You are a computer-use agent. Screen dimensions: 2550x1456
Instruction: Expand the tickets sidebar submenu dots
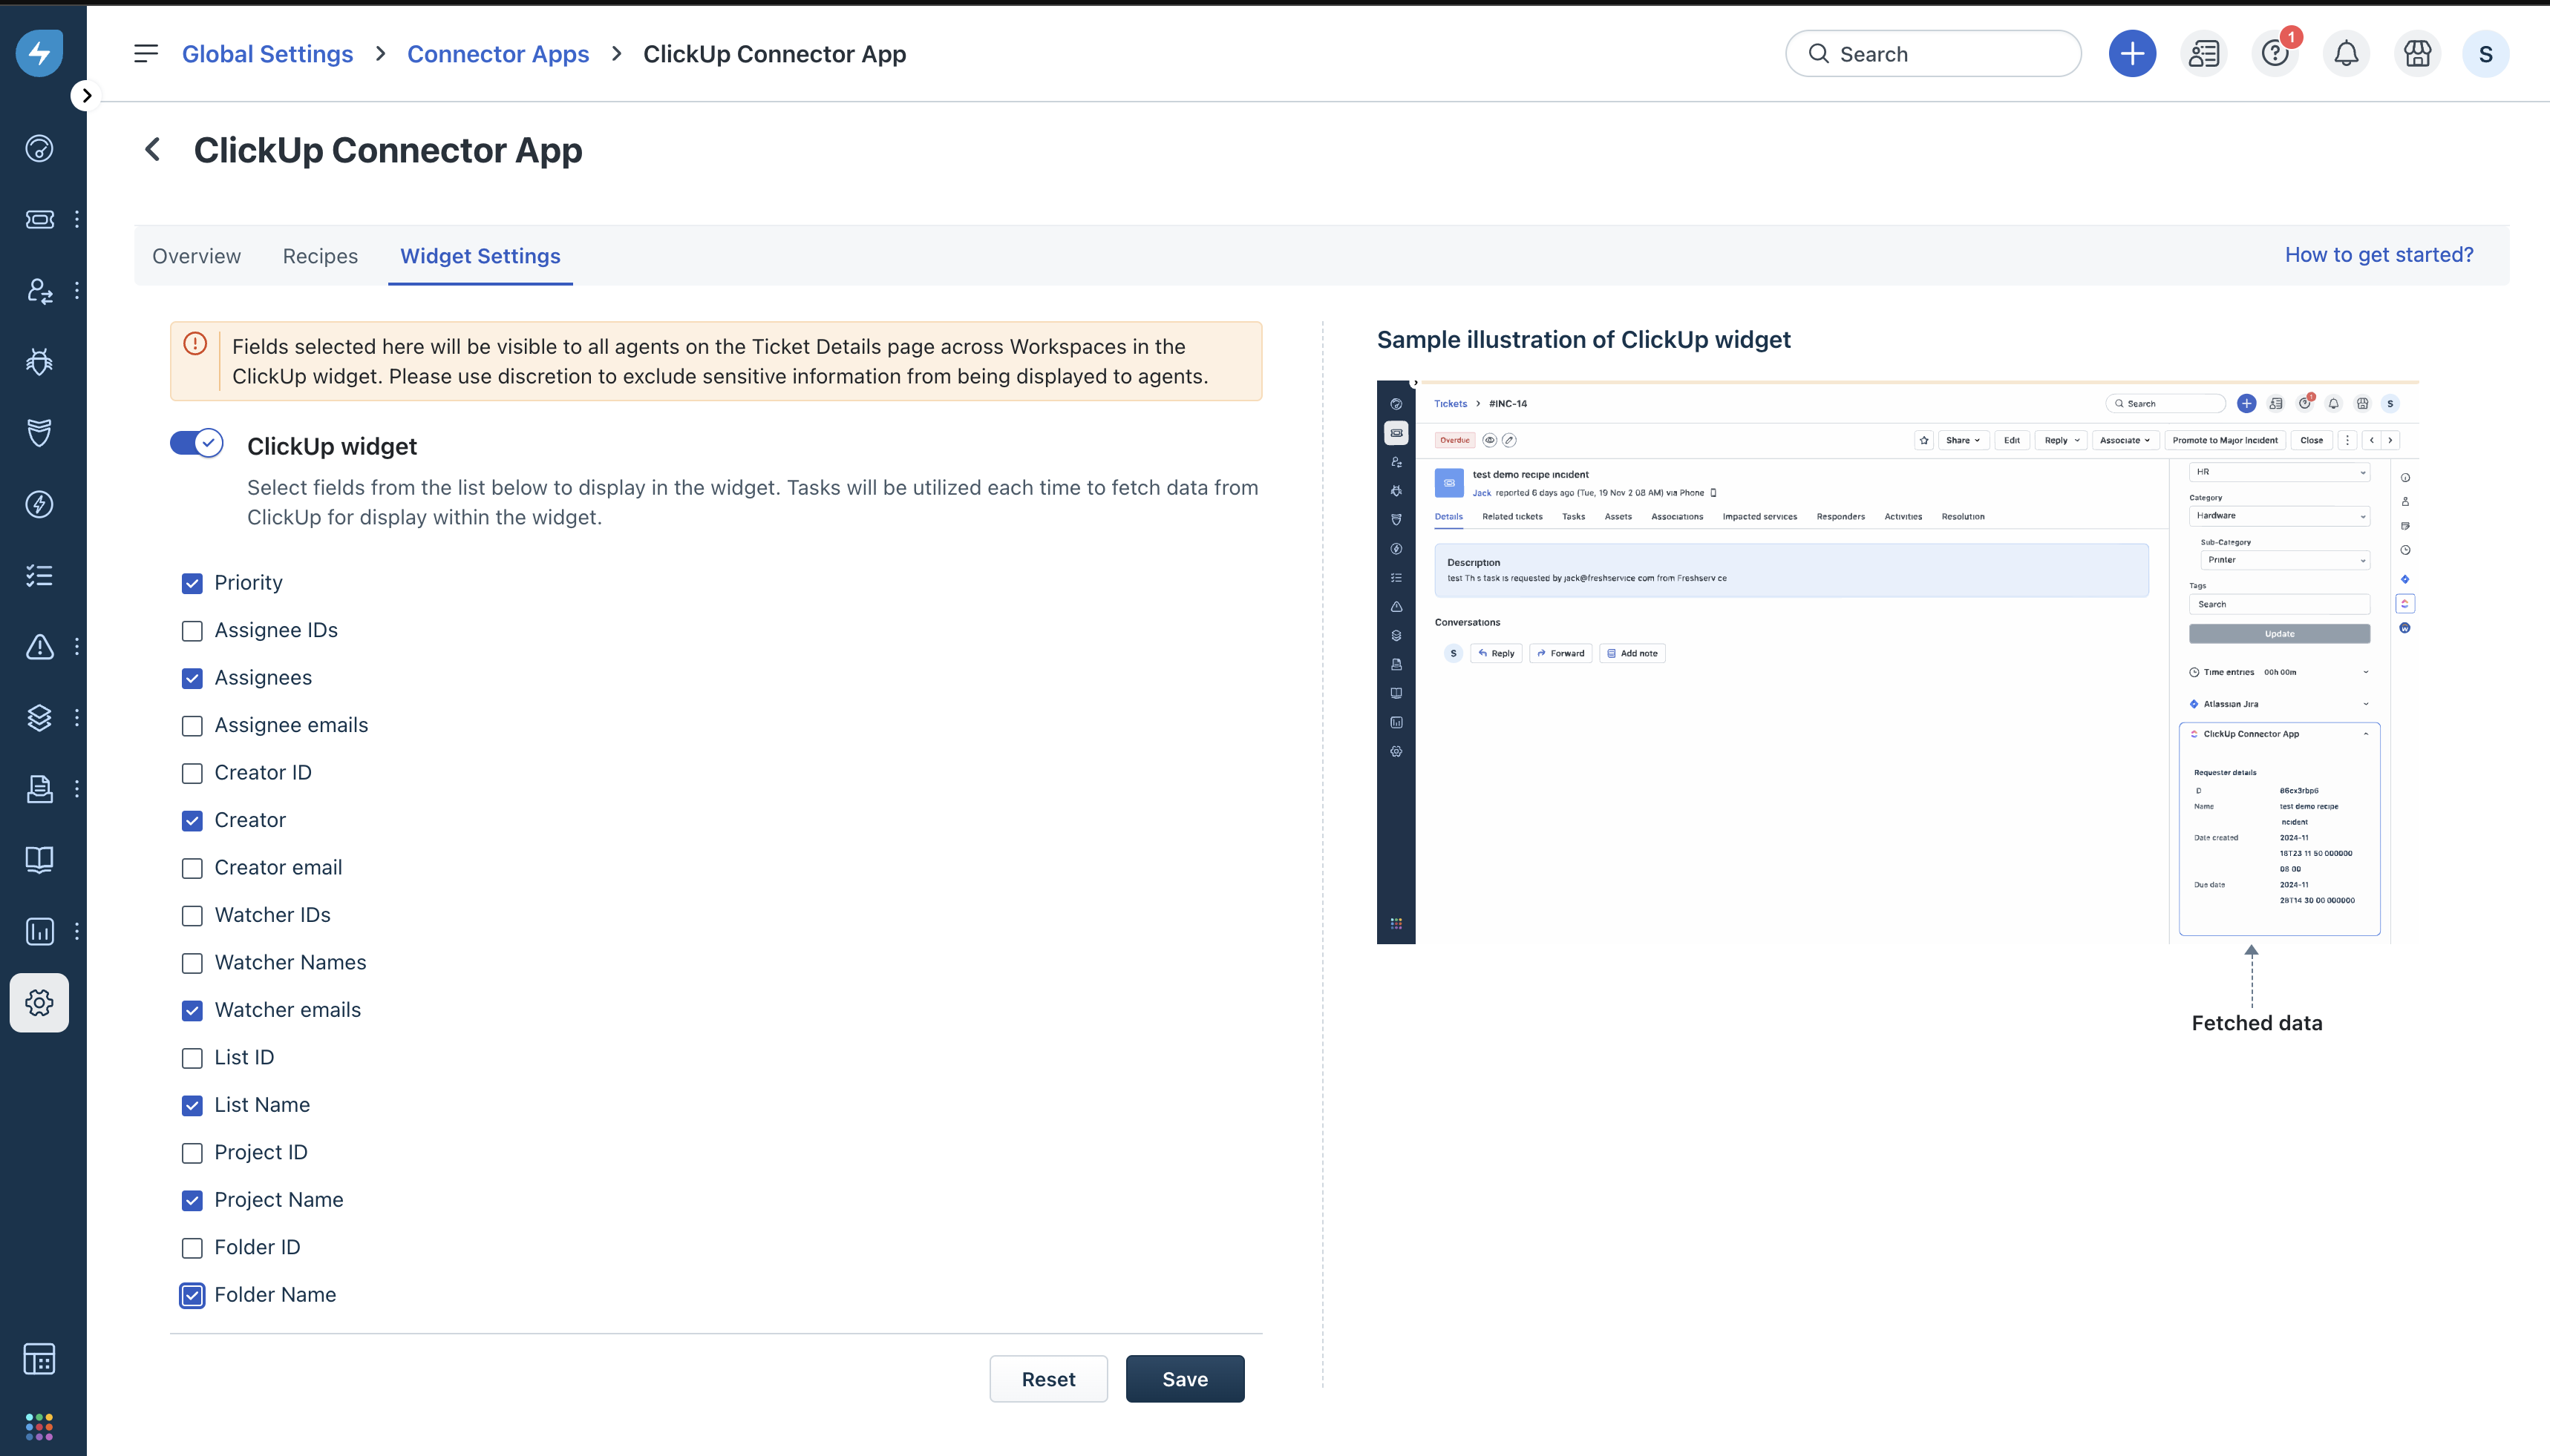[x=77, y=219]
